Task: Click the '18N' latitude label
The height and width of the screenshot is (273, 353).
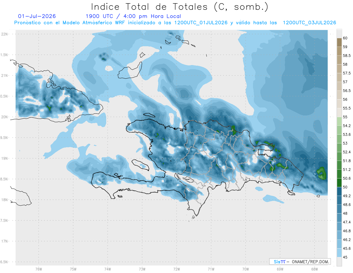Action: tap(4, 200)
